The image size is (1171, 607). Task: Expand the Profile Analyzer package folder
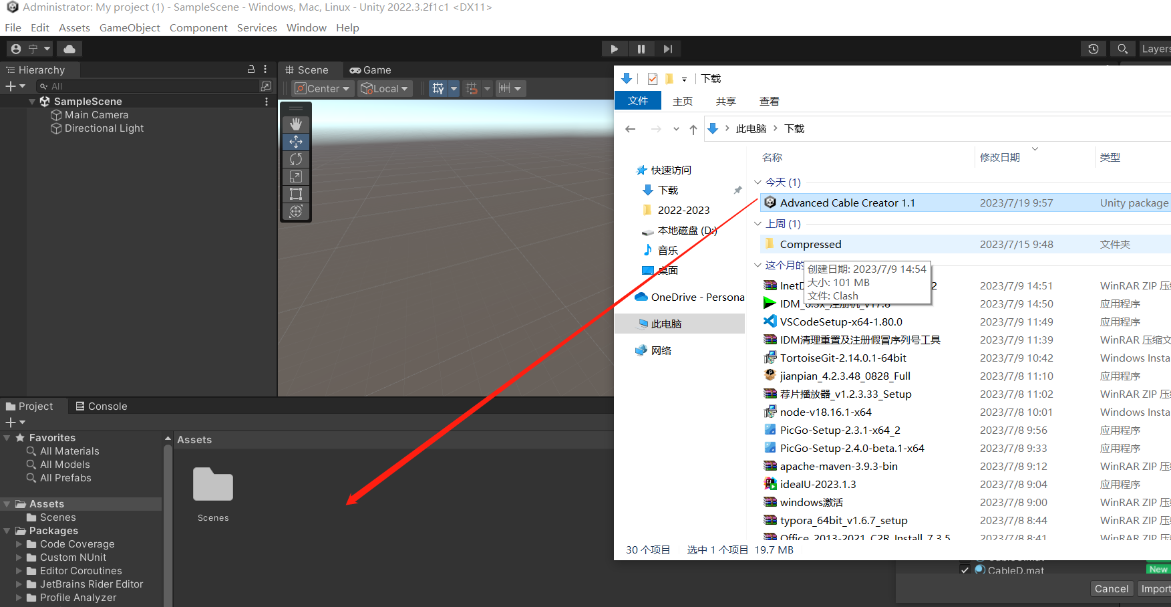pyautogui.click(x=19, y=598)
